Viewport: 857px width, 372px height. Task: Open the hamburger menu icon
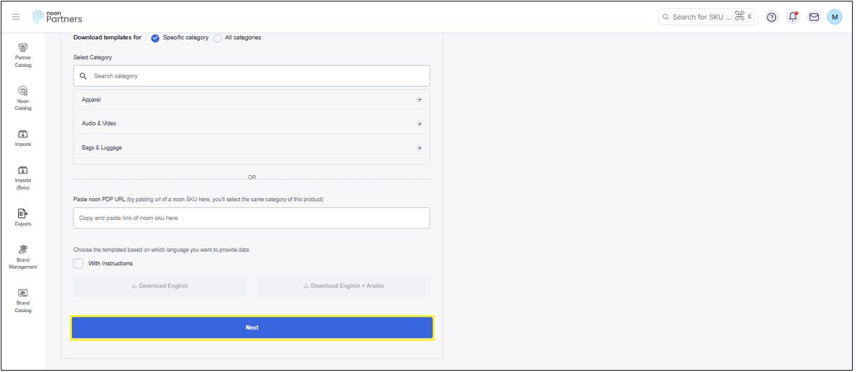point(16,17)
